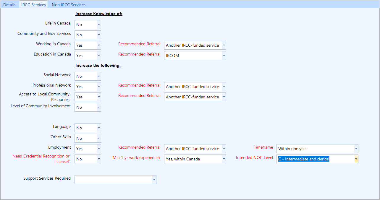
Task: Open the Life in Canada dropdown
Action: click(x=99, y=25)
